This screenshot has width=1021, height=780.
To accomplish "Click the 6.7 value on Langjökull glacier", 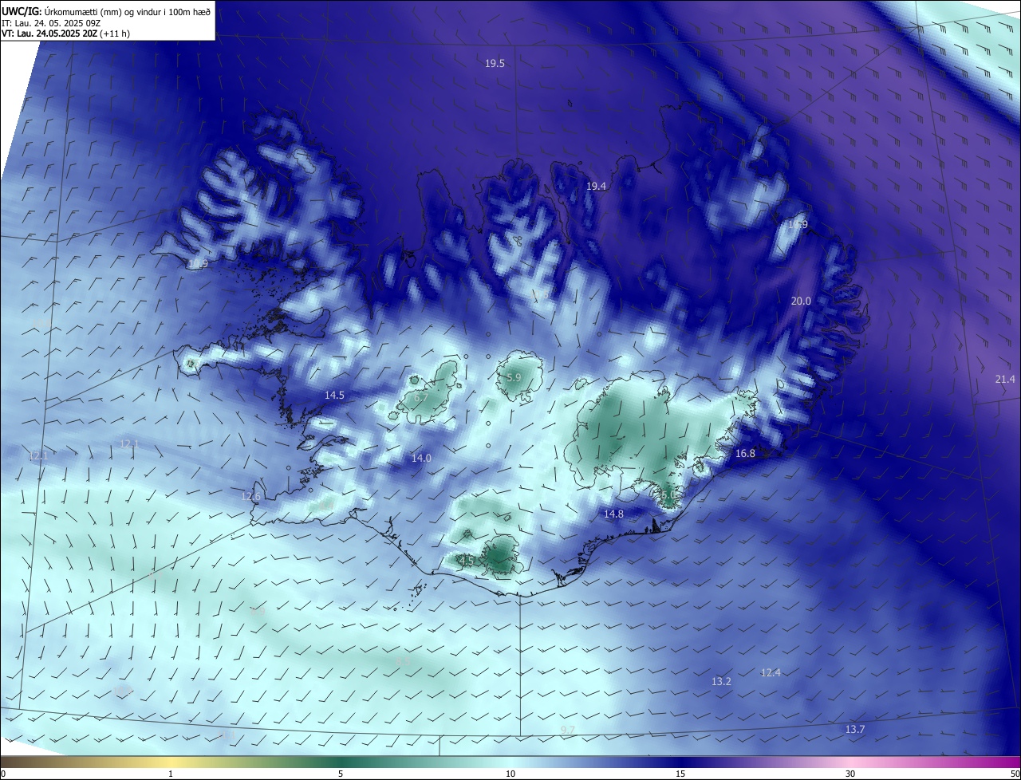I will (421, 397).
